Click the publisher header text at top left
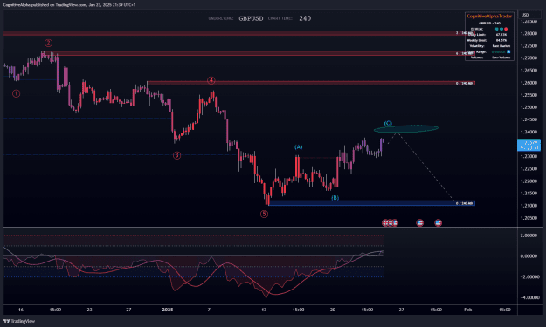This screenshot has height=327, width=546. coord(69,5)
